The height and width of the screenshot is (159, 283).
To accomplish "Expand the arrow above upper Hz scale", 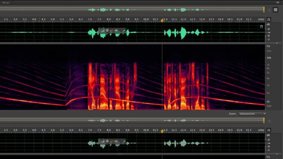I will pos(277,43).
